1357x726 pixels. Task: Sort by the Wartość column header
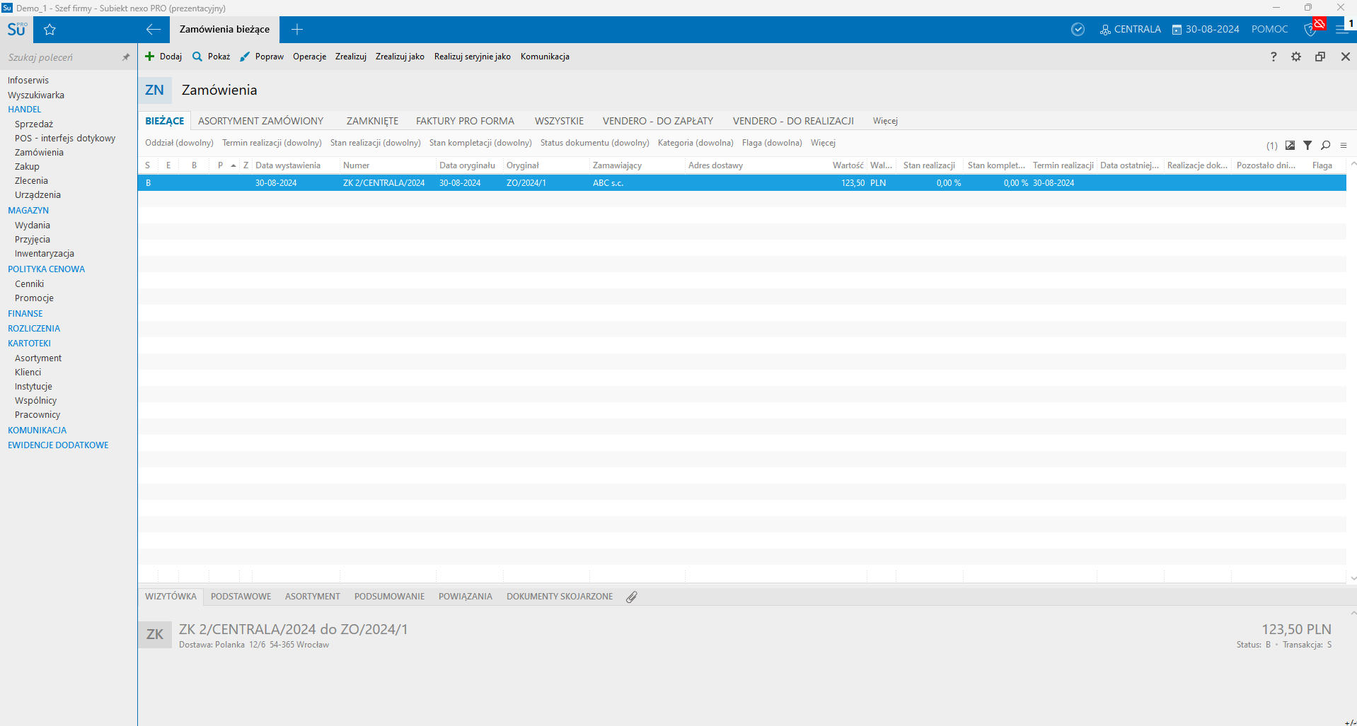[x=847, y=165]
